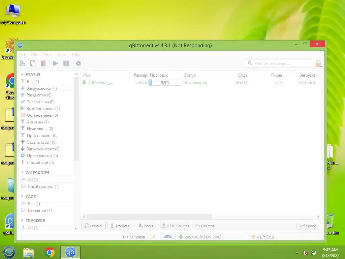Click the connection status icon in the status bar

click(154, 237)
